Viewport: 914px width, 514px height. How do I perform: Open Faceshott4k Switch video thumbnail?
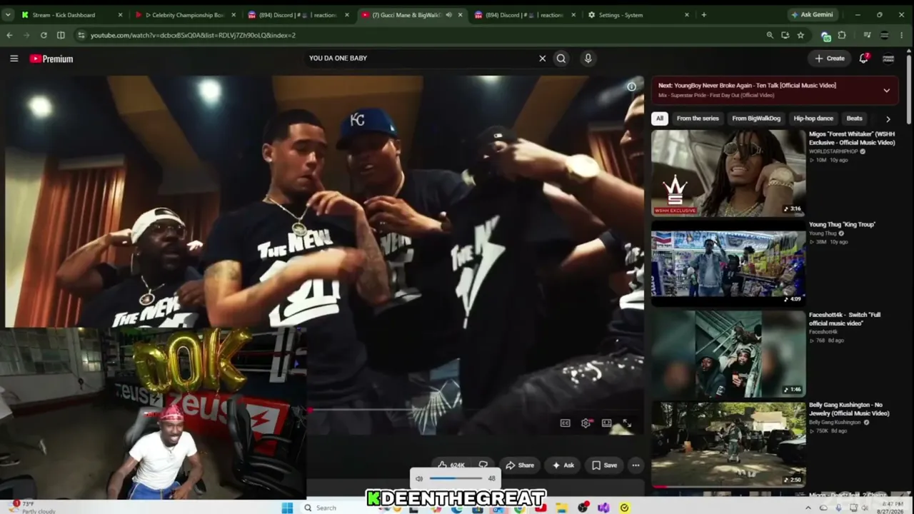[x=728, y=353]
